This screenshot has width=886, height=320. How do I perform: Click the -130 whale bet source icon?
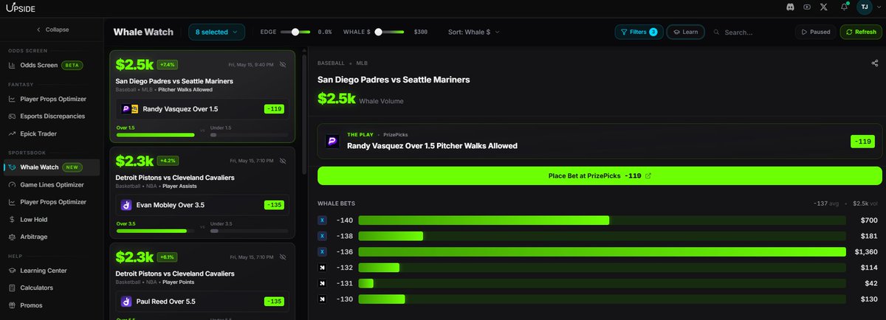[322, 299]
